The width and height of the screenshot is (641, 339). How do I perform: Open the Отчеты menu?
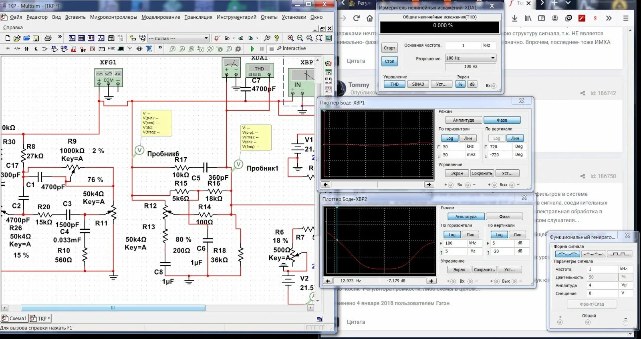tap(269, 17)
